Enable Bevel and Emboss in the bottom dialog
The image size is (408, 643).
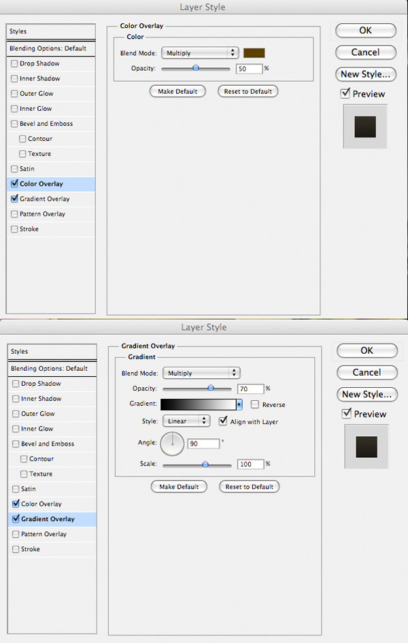(16, 444)
